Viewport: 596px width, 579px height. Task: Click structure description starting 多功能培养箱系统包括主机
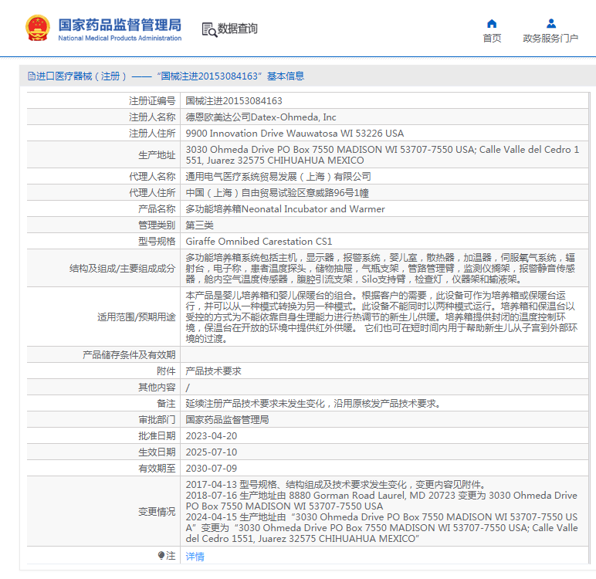pos(380,269)
